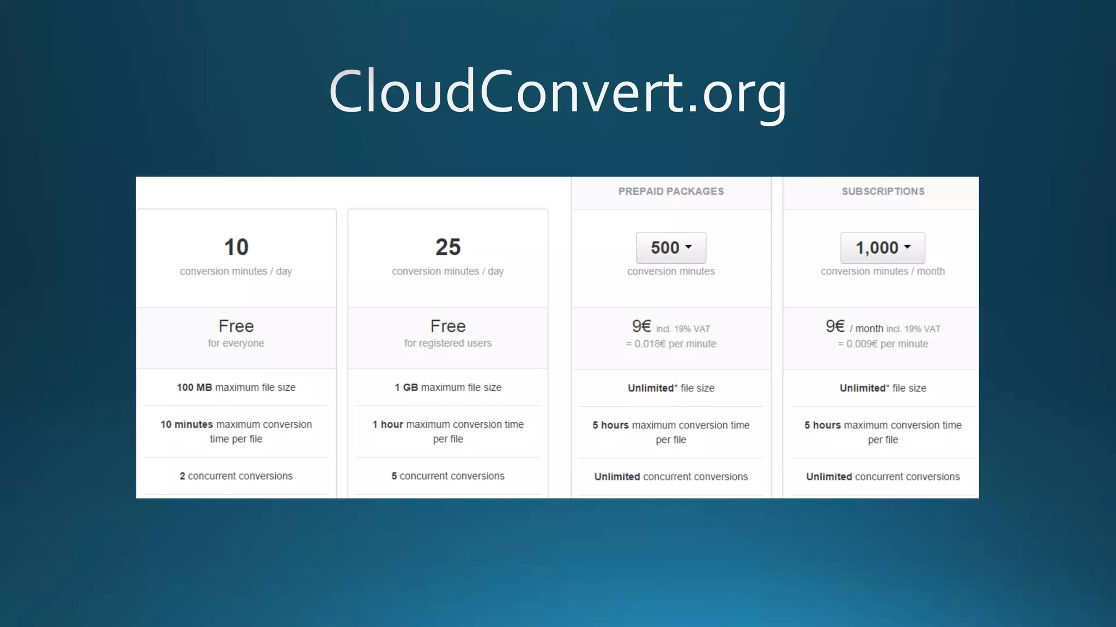
Task: Click 'for everyone' text
Action: 236,343
